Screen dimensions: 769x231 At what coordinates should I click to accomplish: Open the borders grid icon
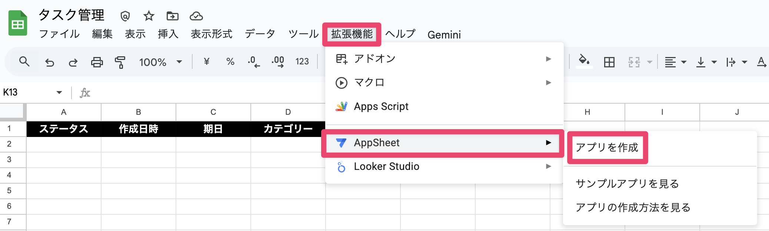coord(609,62)
